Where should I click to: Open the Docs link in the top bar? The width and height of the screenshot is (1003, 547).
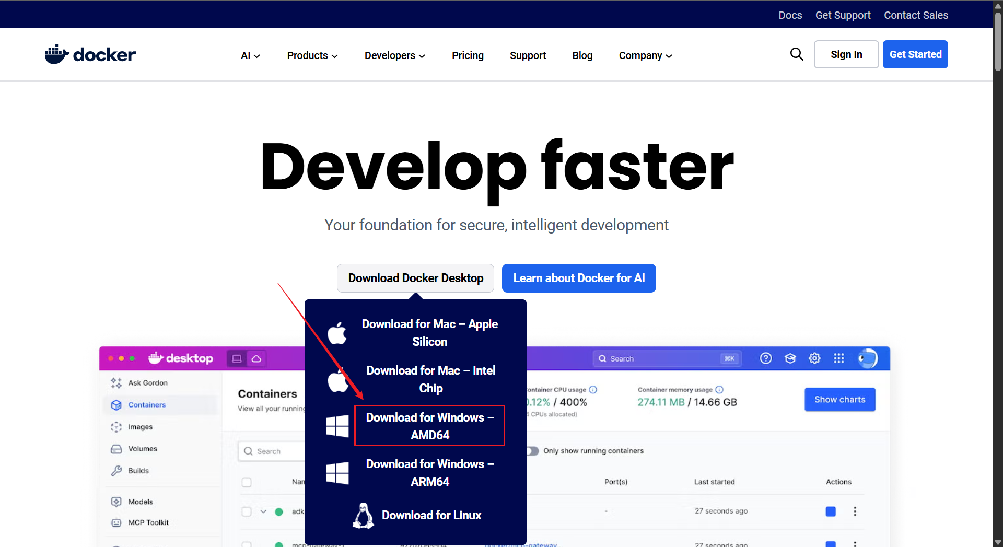(x=790, y=15)
